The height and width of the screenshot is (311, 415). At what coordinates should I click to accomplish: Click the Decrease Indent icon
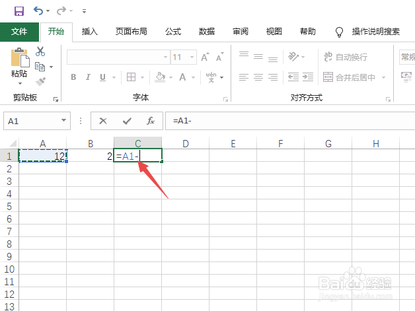[293, 77]
